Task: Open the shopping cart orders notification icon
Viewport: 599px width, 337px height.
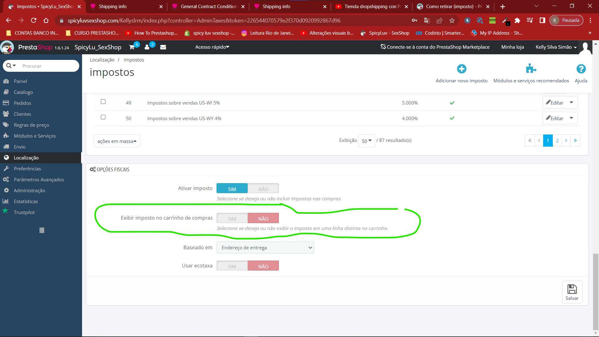Action: (132, 47)
